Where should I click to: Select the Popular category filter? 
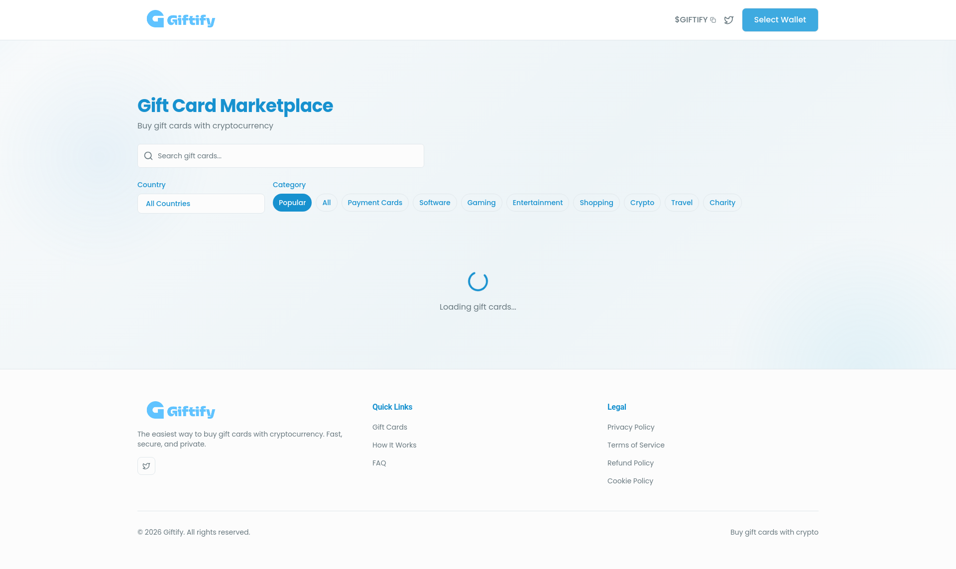click(292, 203)
